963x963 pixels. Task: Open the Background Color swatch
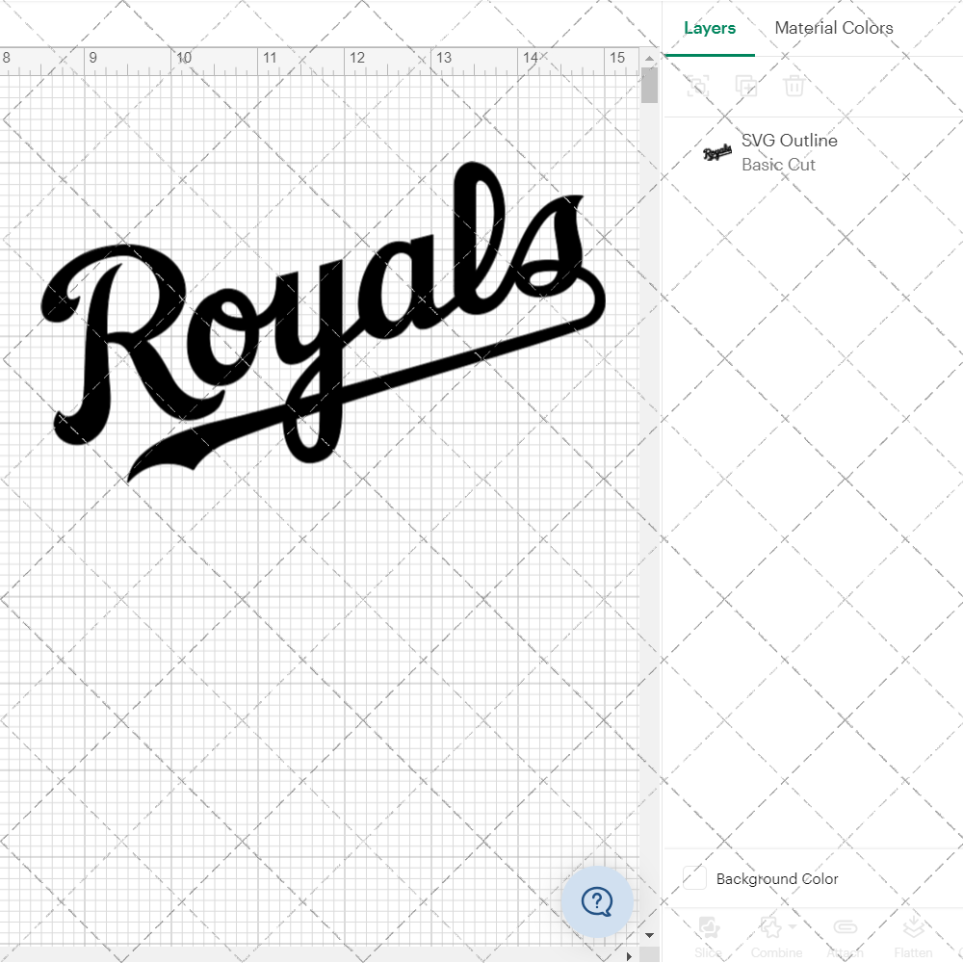coord(694,878)
